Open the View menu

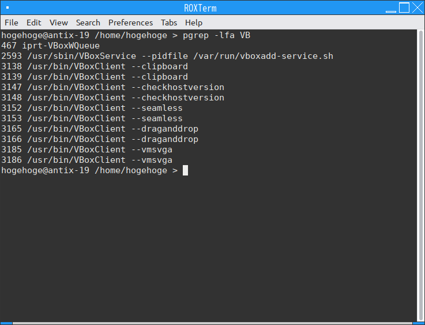[x=59, y=23]
